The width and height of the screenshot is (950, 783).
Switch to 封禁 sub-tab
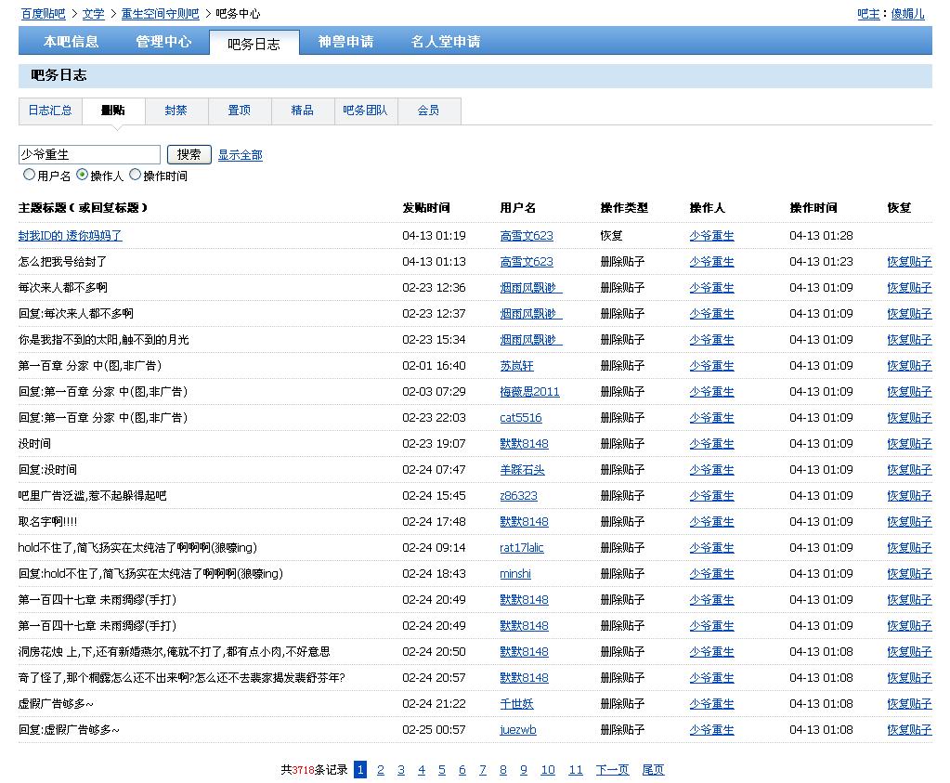176,111
